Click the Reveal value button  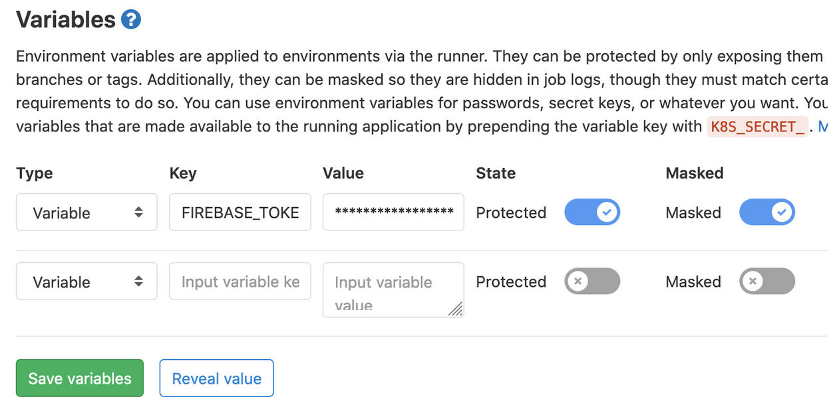pyautogui.click(x=216, y=378)
